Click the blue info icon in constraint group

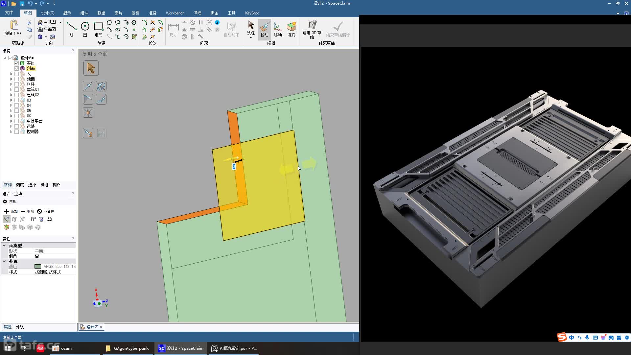click(x=217, y=22)
